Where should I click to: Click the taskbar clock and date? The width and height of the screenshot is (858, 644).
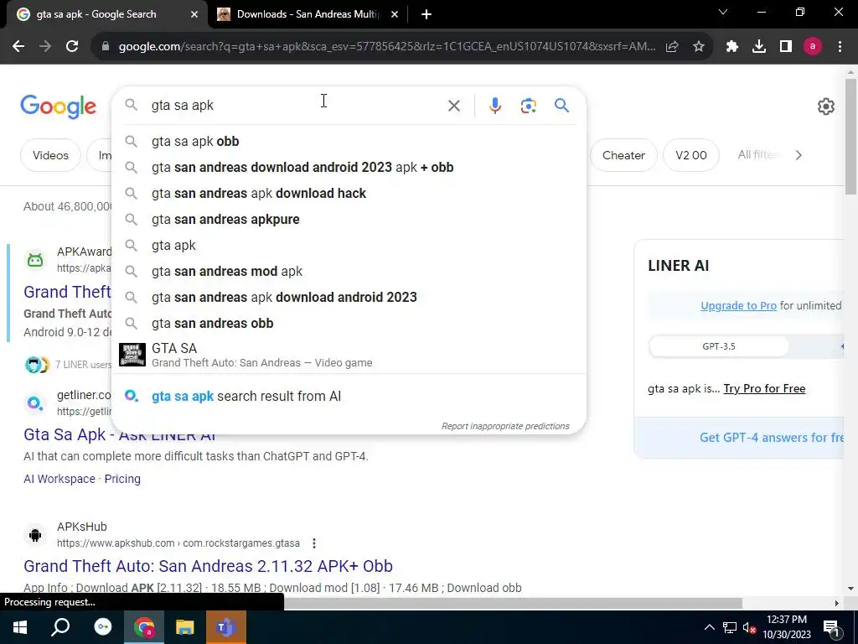pos(786,627)
